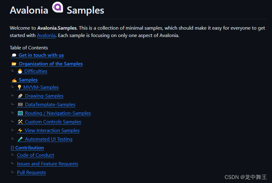Viewport: 272px width, 183px height.
Task: Click the folder icon before Organization of the Samples
Action: (x=14, y=64)
